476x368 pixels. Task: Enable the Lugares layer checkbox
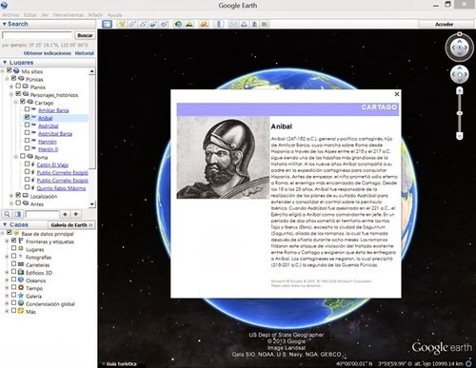[x=14, y=248]
